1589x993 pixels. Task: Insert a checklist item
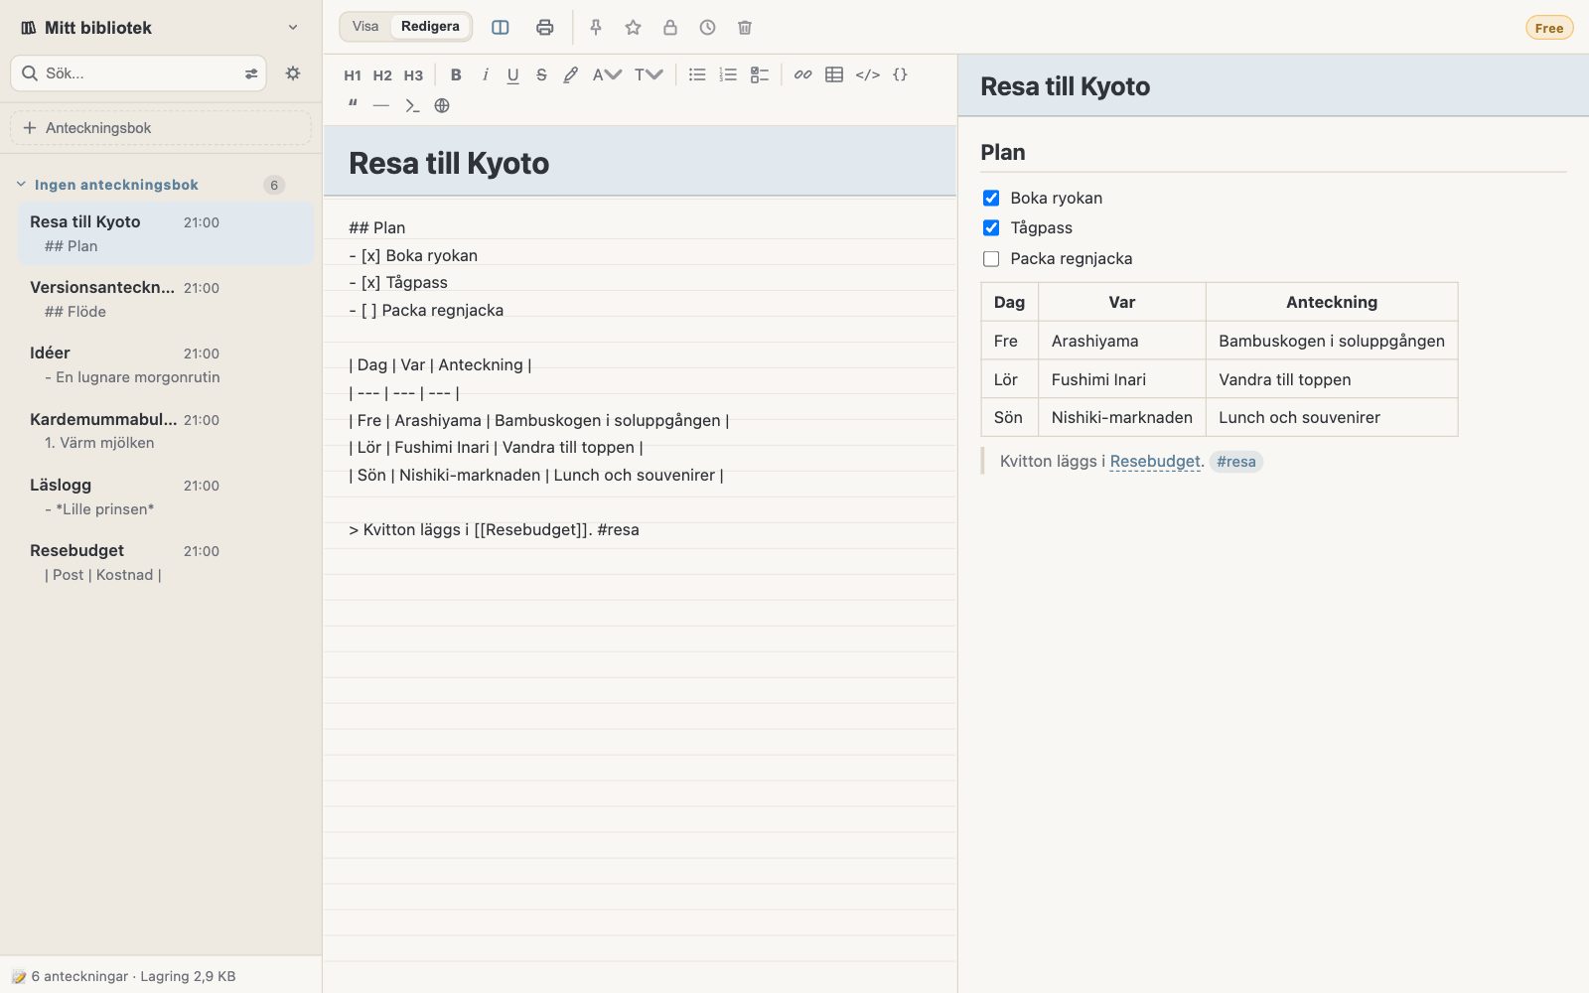(x=760, y=74)
